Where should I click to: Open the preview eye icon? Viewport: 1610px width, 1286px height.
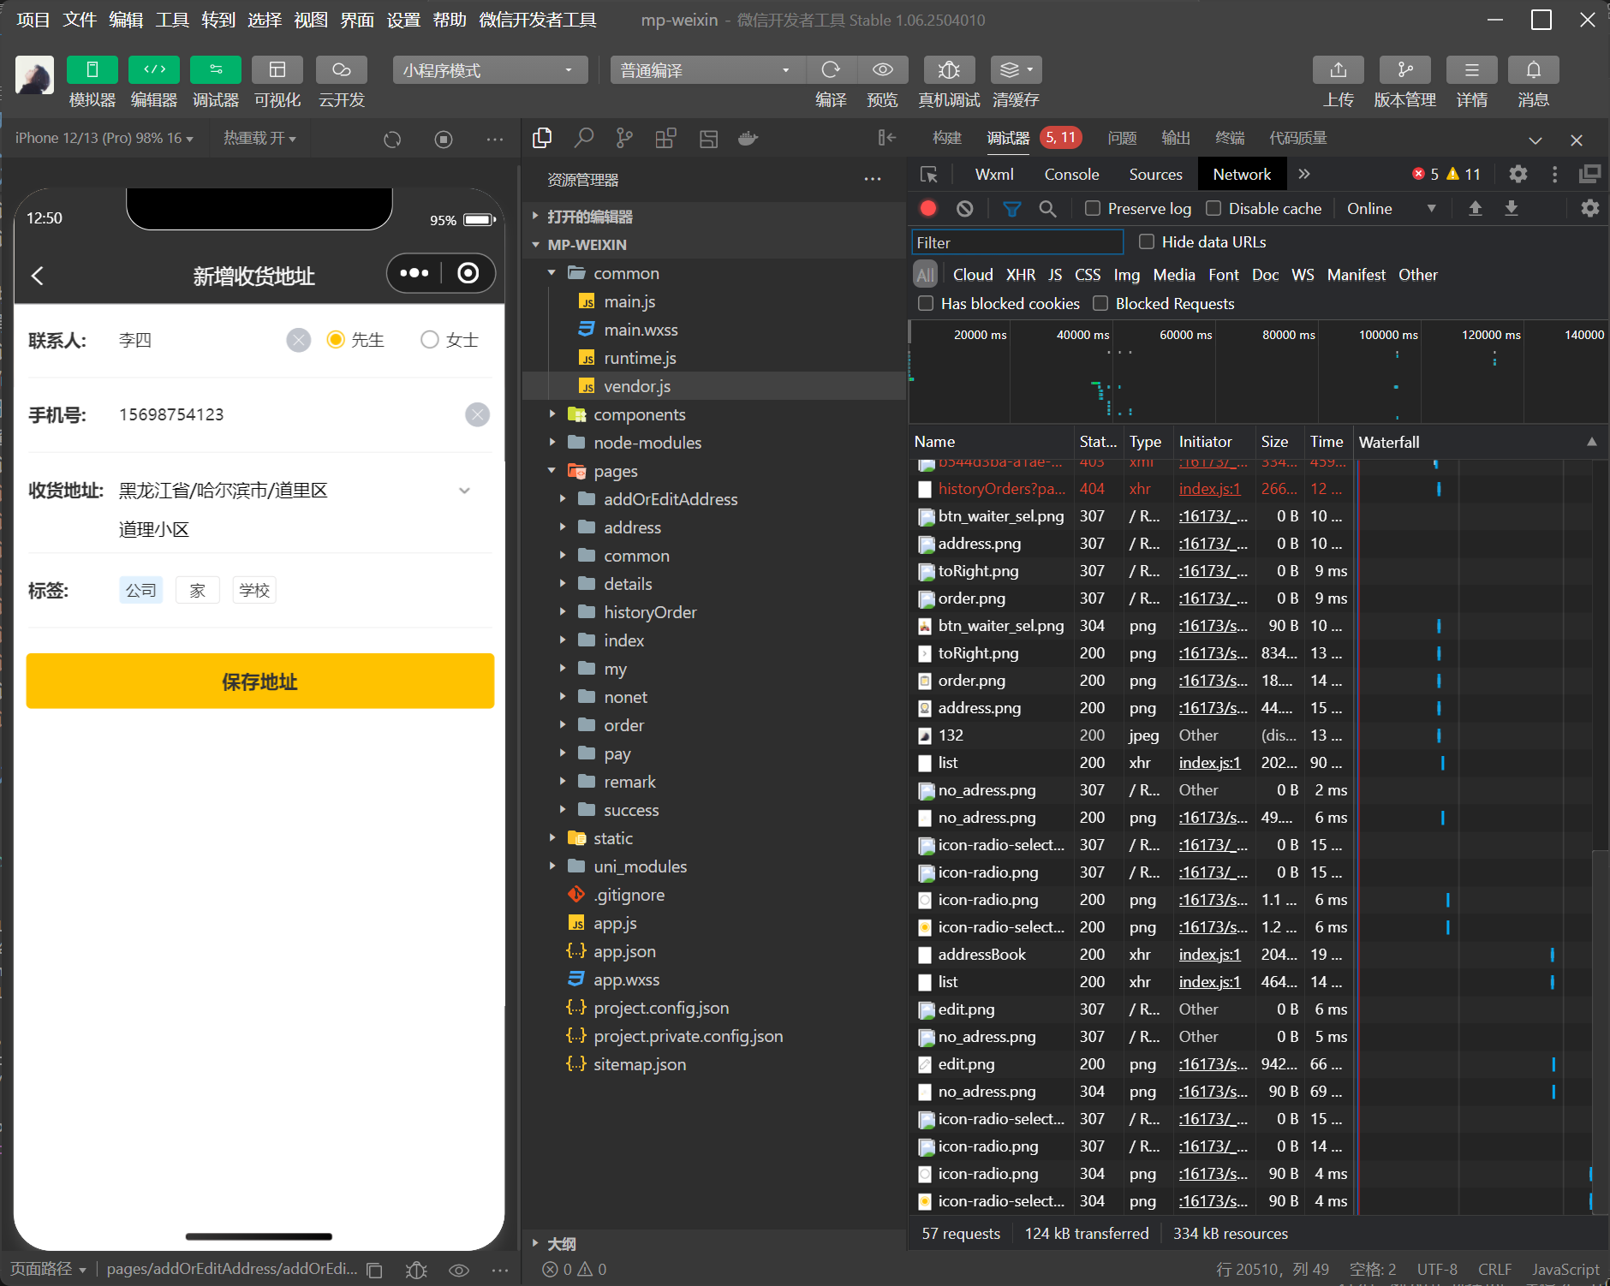[x=882, y=70]
